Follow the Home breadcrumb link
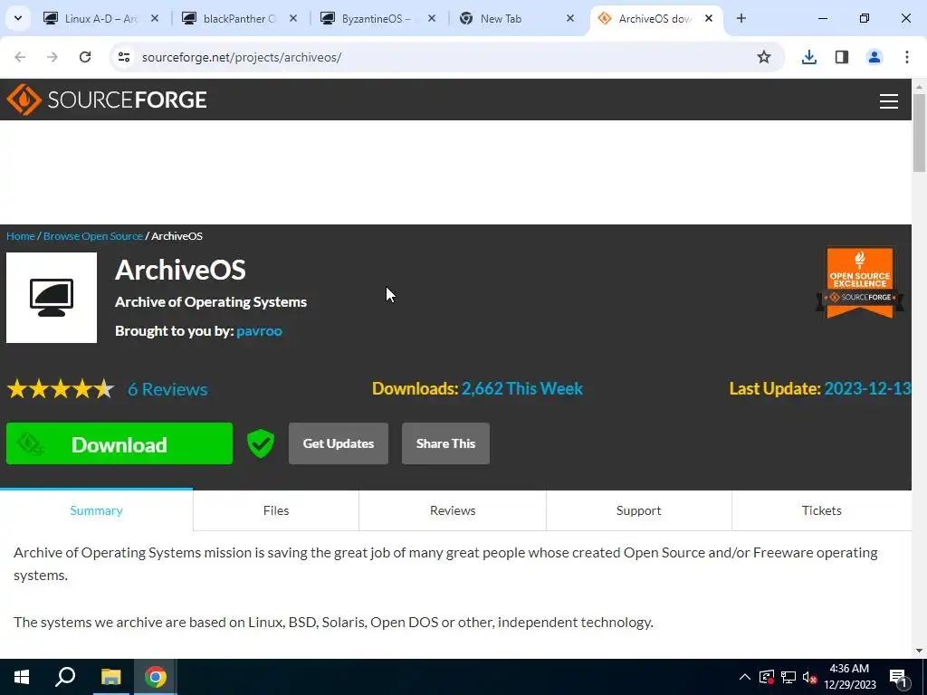Screen dimensions: 927x695 21,236
